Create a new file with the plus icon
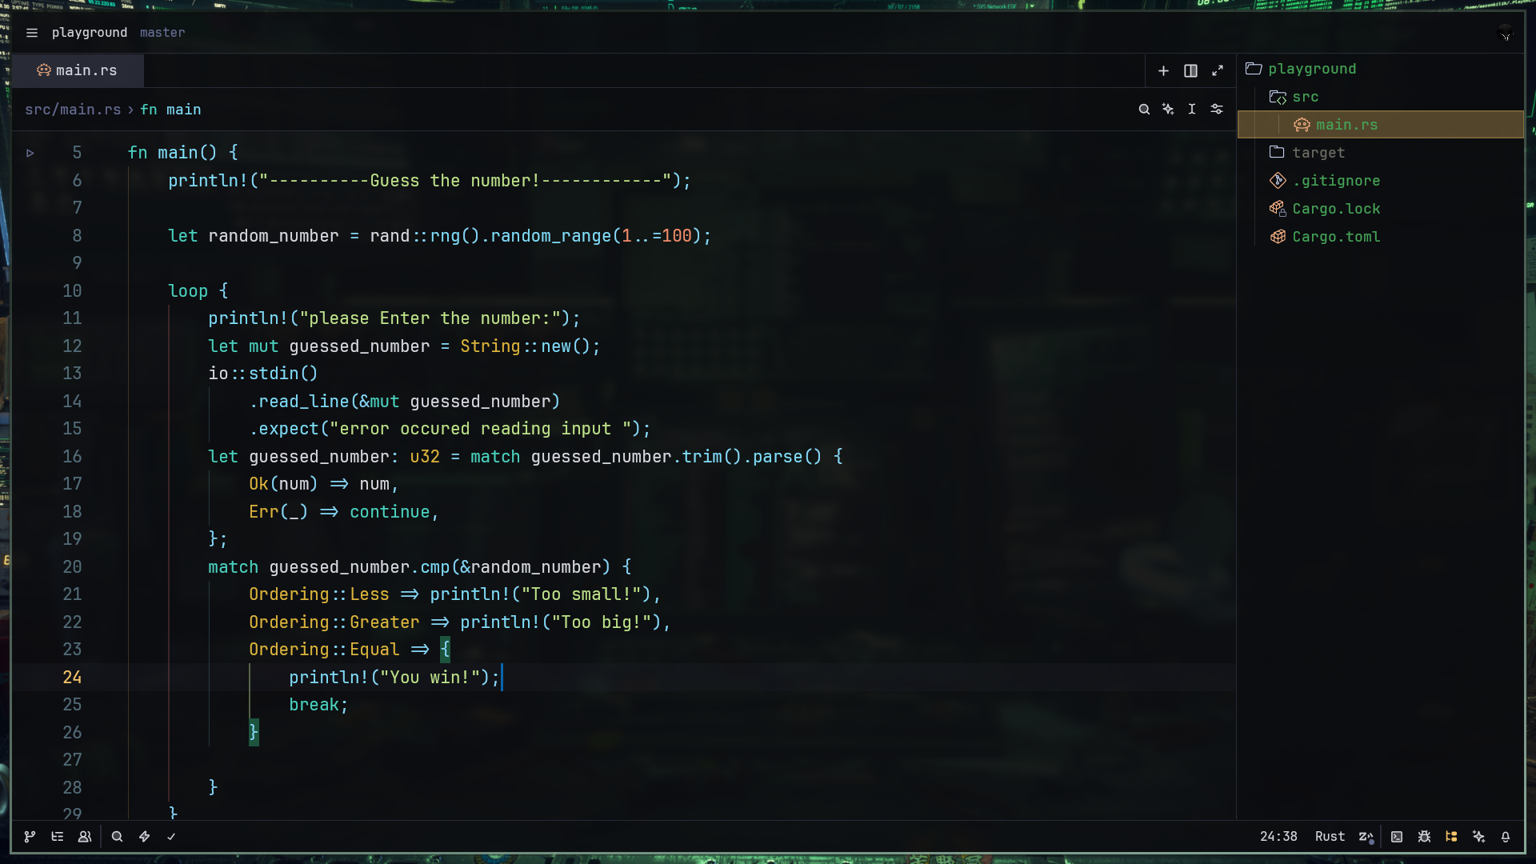Viewport: 1536px width, 864px height. (x=1163, y=71)
